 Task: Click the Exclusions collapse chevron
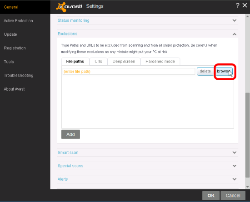click(x=235, y=34)
